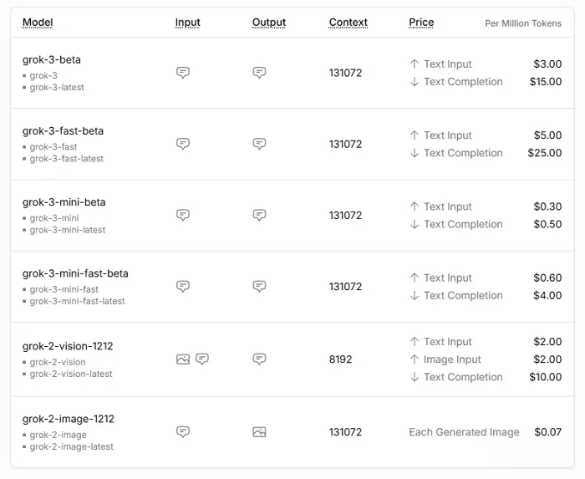The width and height of the screenshot is (585, 479).
Task: Click the grok-3-fast-latest alias
Action: coord(66,159)
